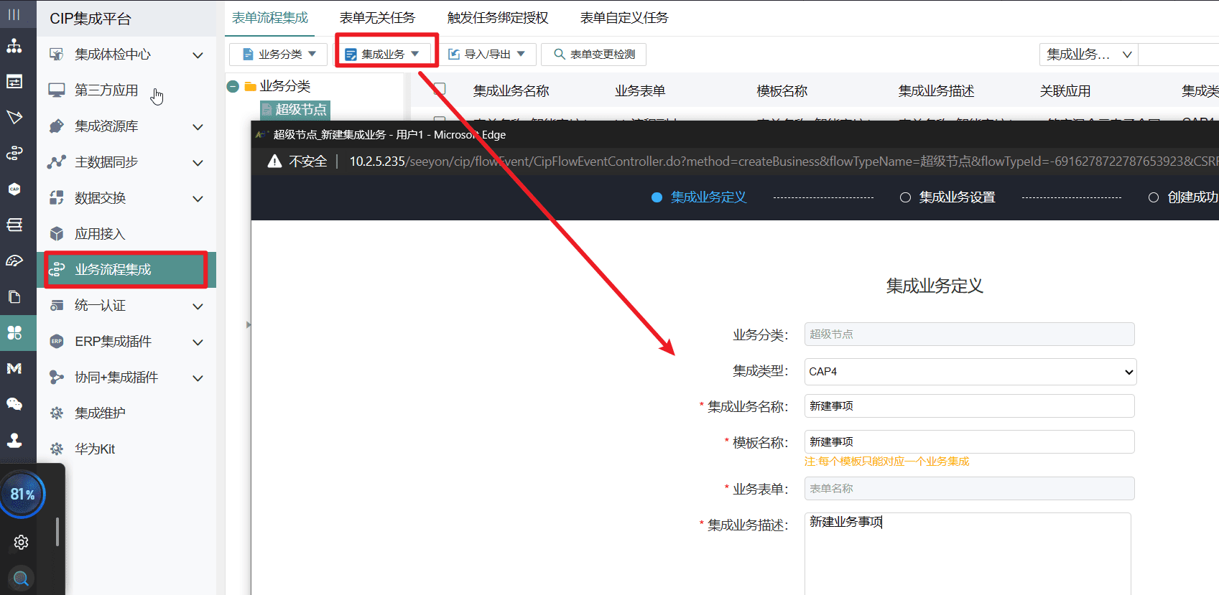Open the chat bubbles icon in the sidebar

(x=14, y=405)
